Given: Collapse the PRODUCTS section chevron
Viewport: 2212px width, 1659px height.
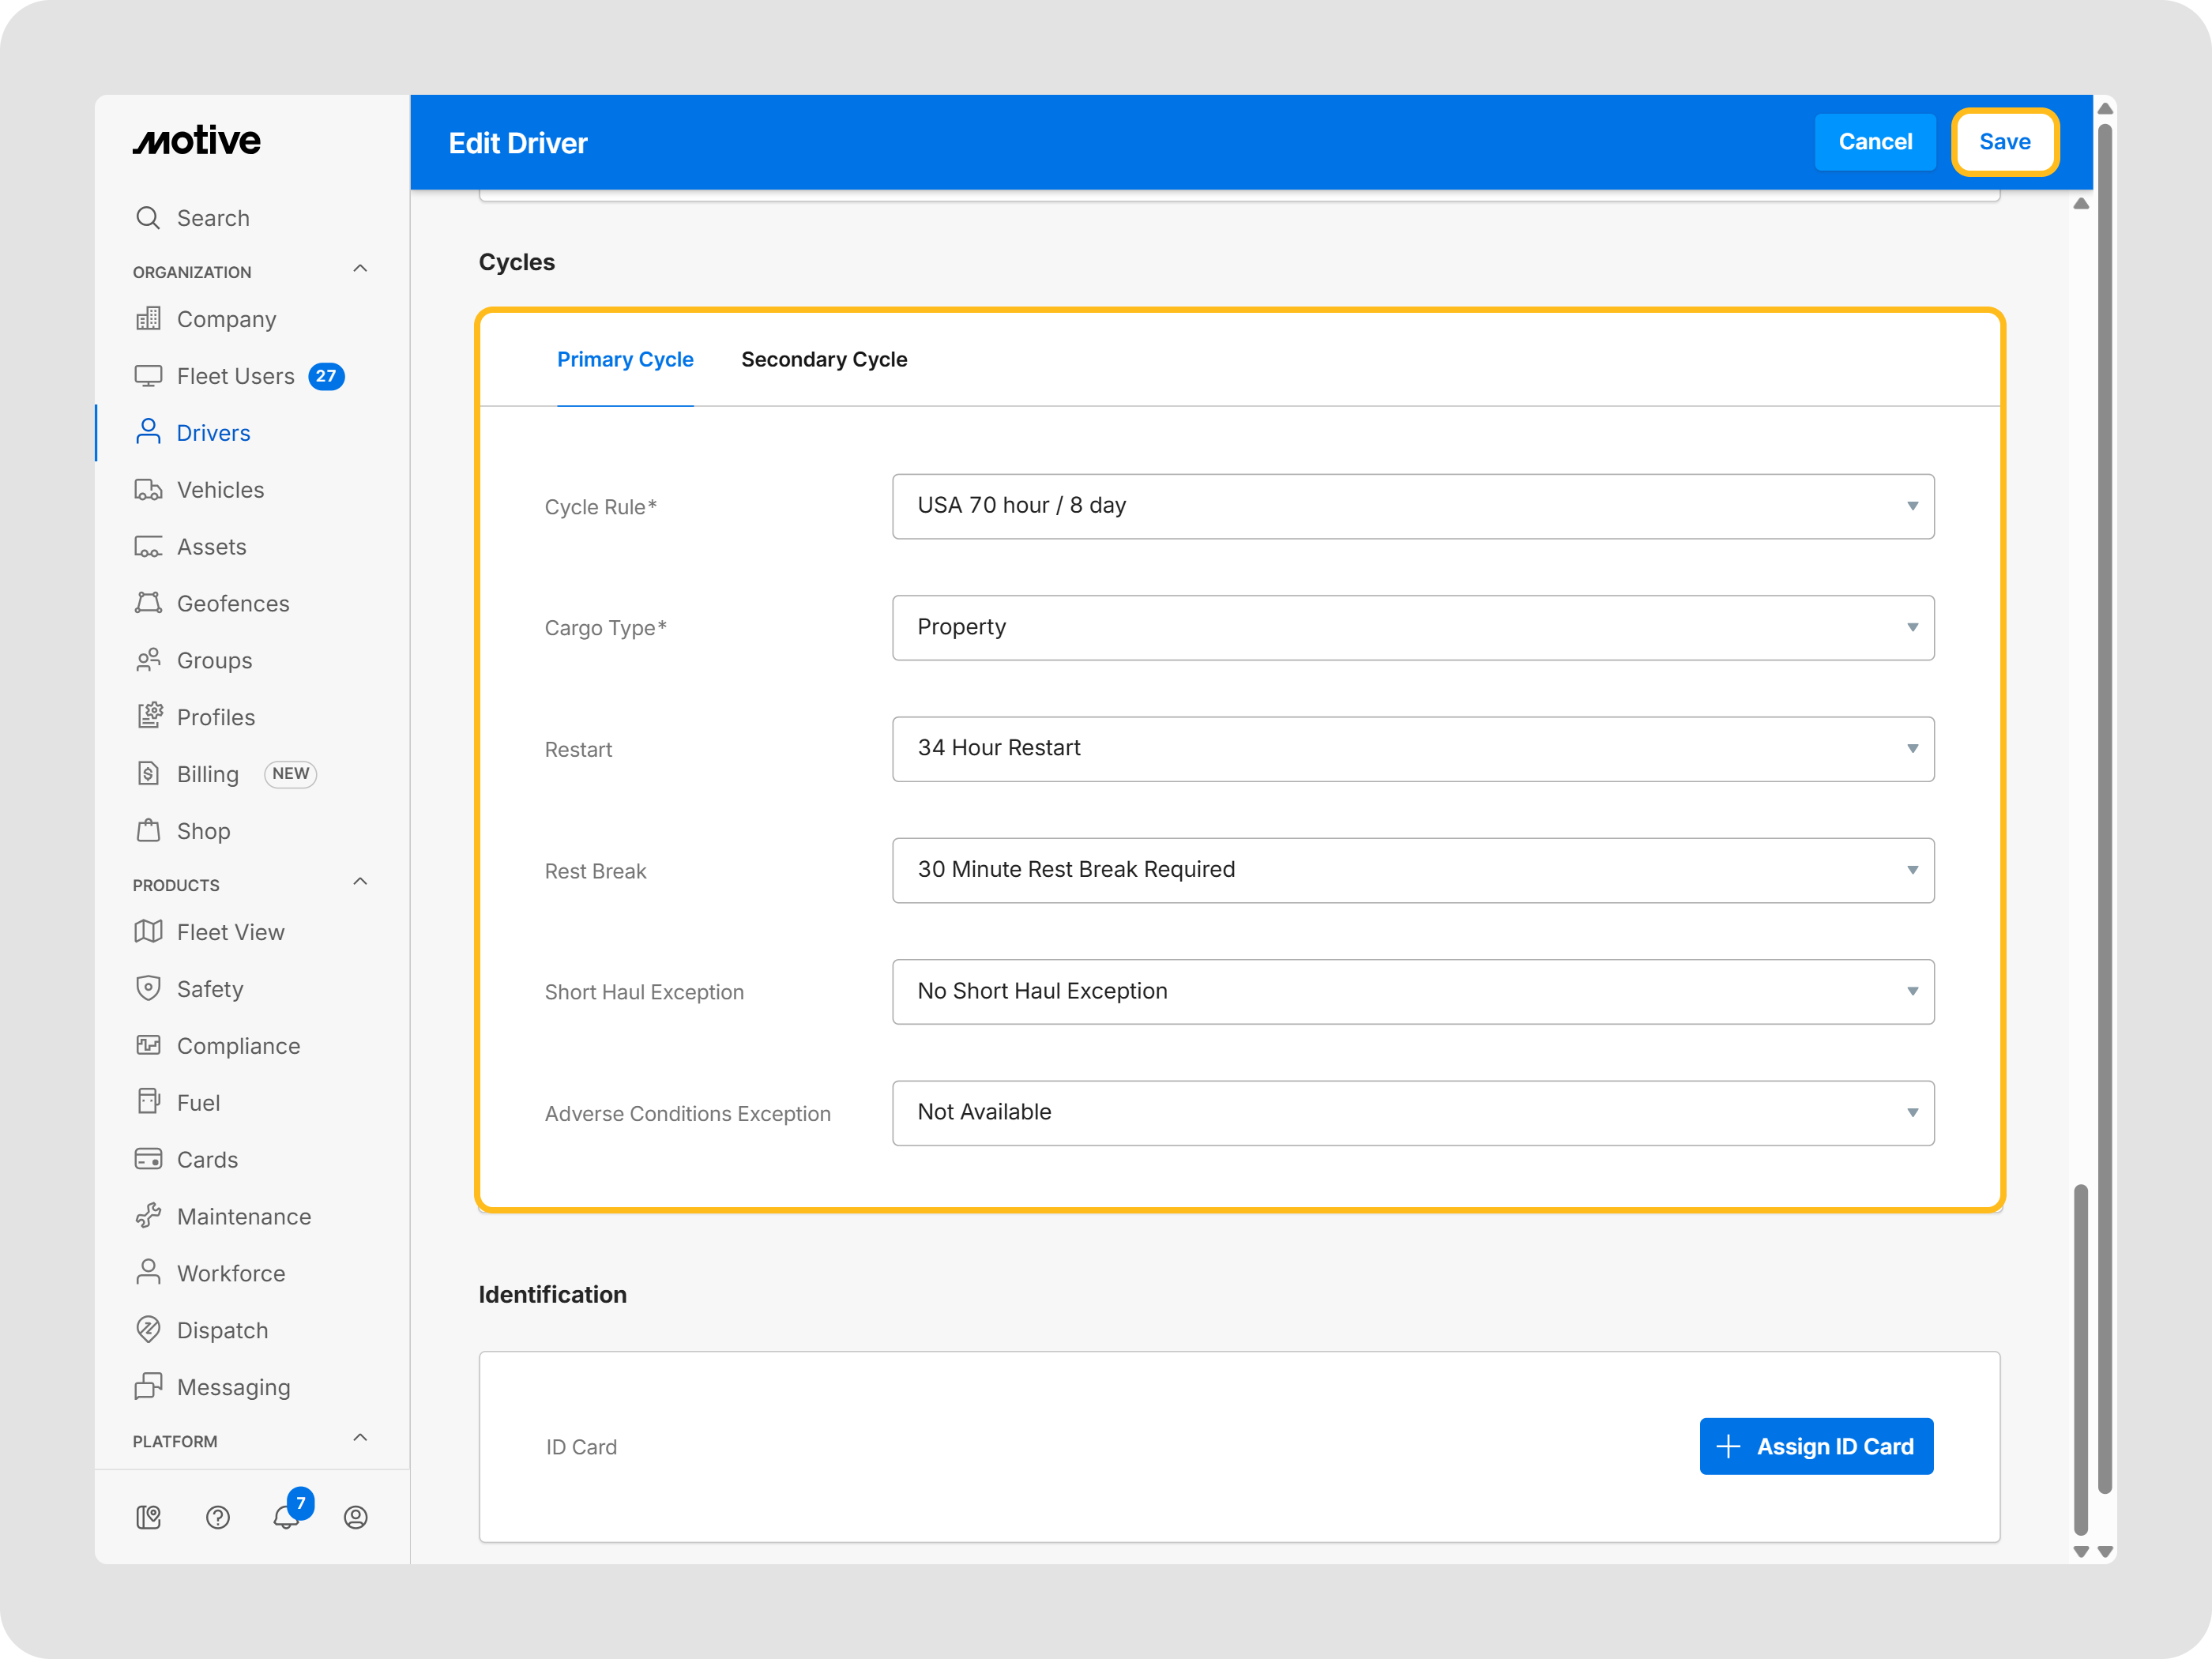Looking at the screenshot, I should tap(360, 882).
